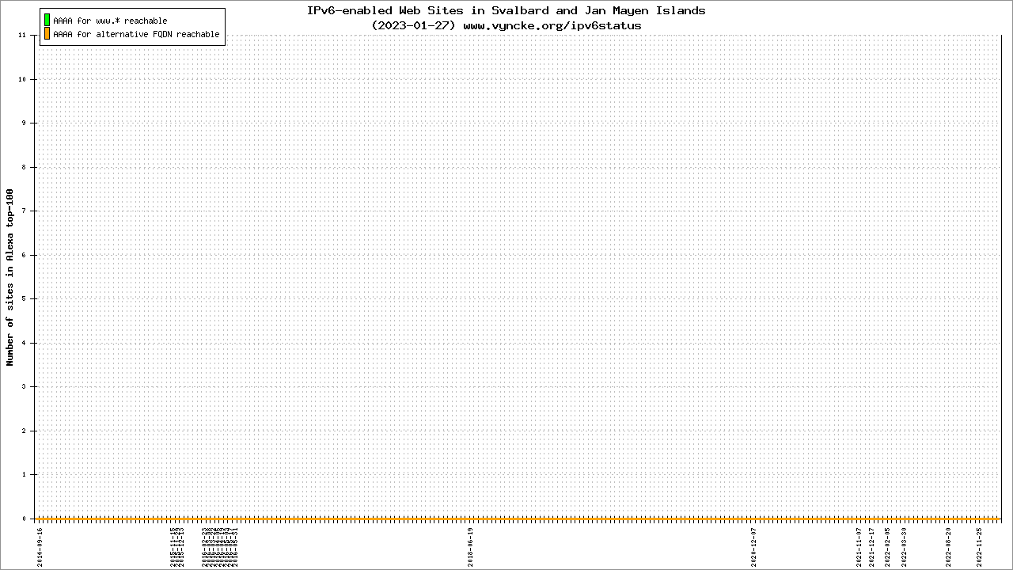Click the y-axis value 11
Screen dimensions: 1013x570
point(23,36)
